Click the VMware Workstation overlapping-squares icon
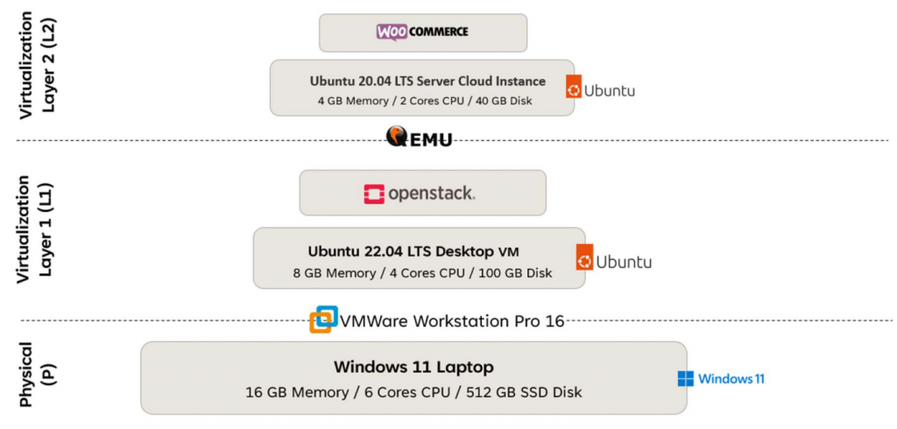 (x=324, y=320)
